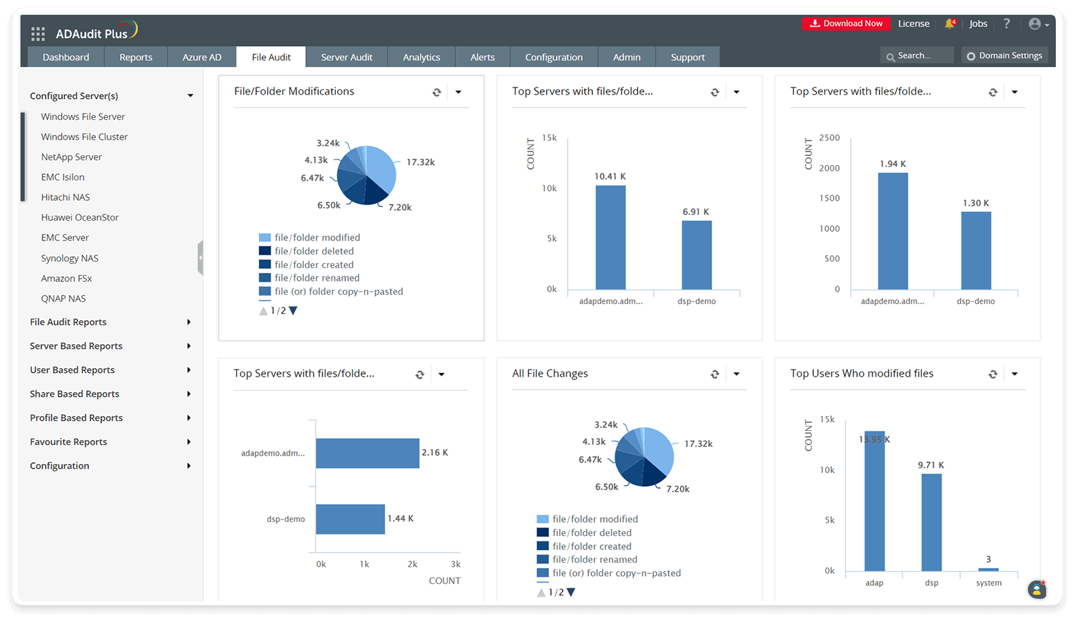Click the ADAudit Plus logo

[97, 31]
